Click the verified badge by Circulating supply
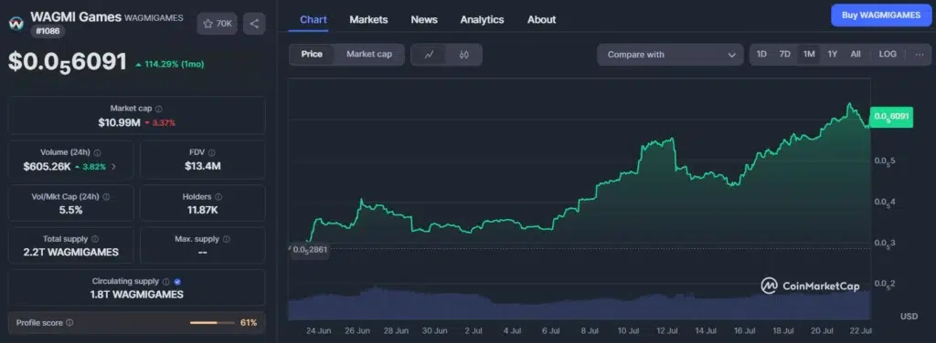This screenshot has width=936, height=343. coord(177,282)
